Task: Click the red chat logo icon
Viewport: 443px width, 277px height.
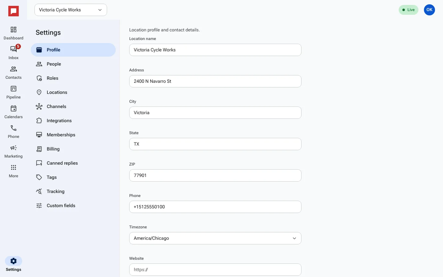Action: (14, 11)
